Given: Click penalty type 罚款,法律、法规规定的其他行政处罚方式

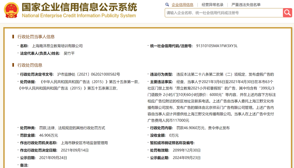Looking at the screenshot, I should [72, 128].
